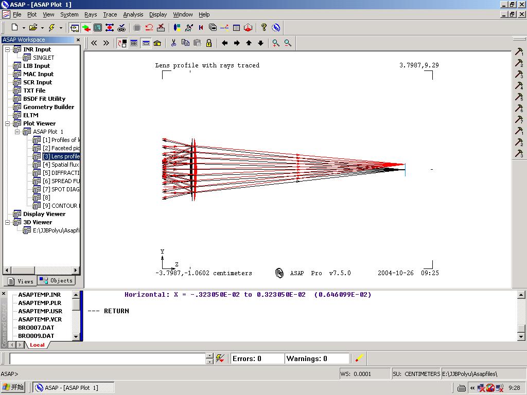Screen dimensions: 527x395
Task: Select the [7] SPOT DIAG plot entry
Action: pos(61,189)
